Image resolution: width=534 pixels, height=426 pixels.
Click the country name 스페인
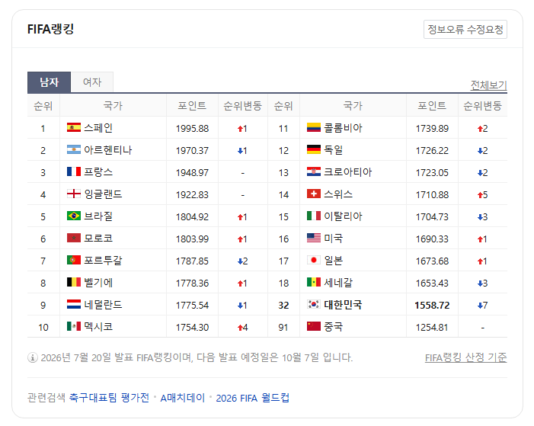98,128
